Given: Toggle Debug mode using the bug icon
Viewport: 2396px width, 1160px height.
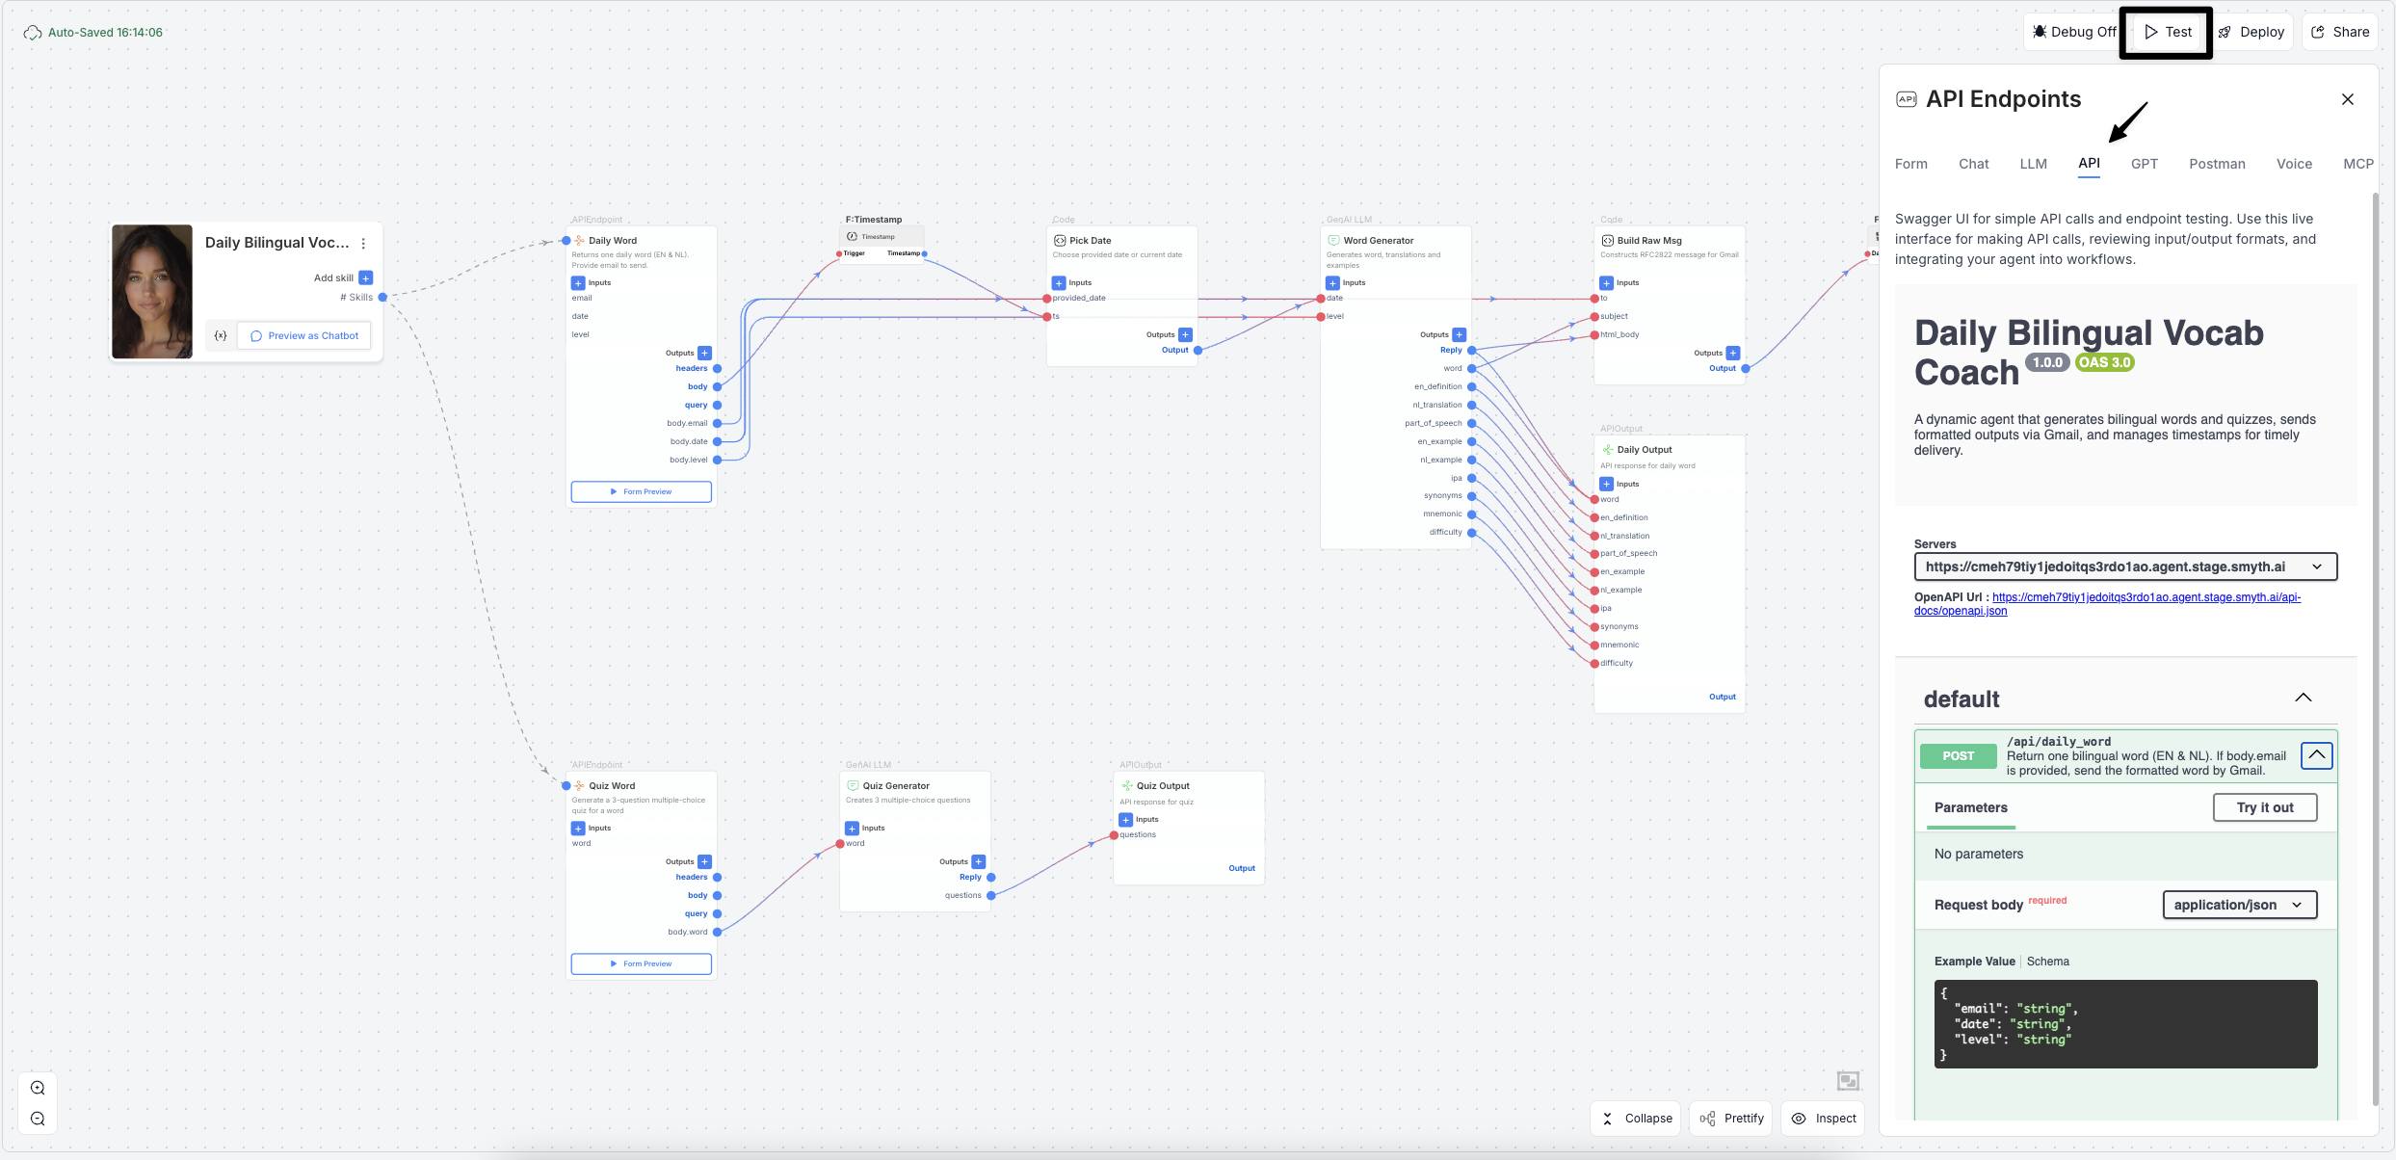Looking at the screenshot, I should click(x=2040, y=31).
